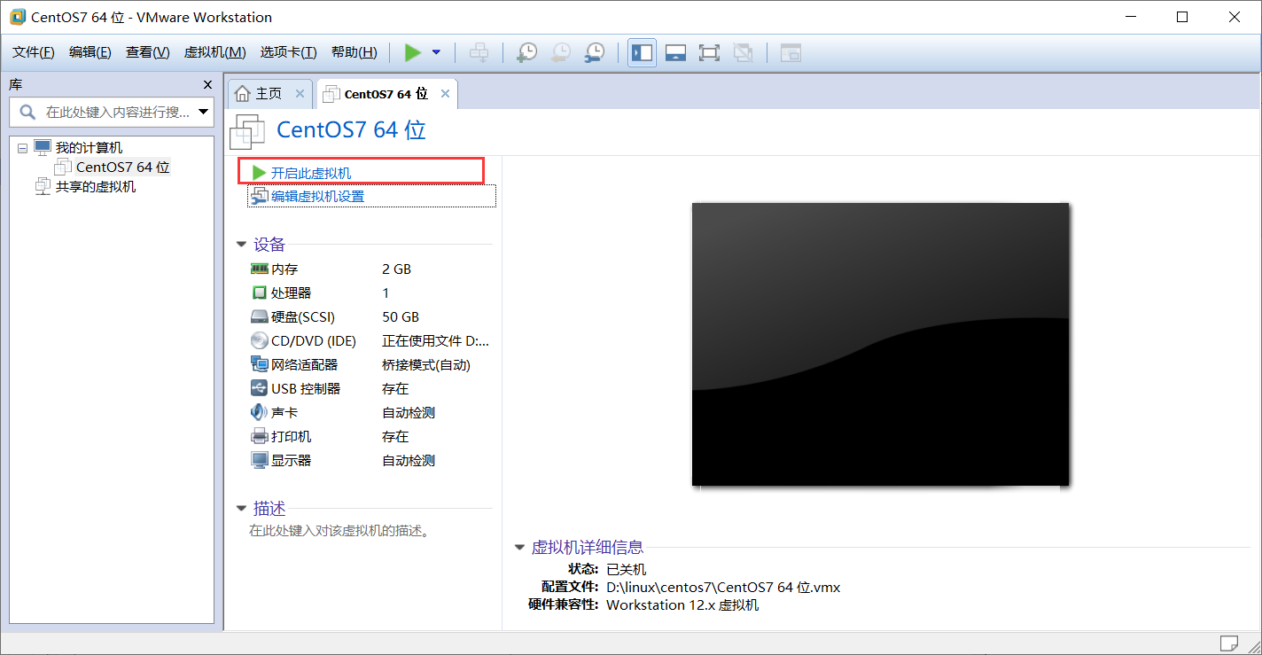Take a snapshot of this virtual machine
This screenshot has width=1262, height=655.
(x=526, y=52)
